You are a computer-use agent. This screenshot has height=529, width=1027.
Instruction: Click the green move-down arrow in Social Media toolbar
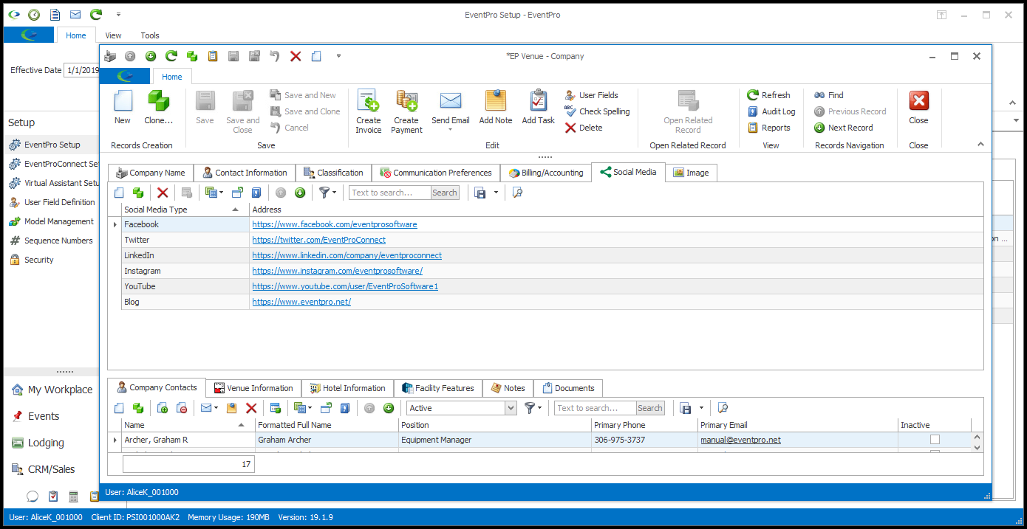(x=300, y=193)
